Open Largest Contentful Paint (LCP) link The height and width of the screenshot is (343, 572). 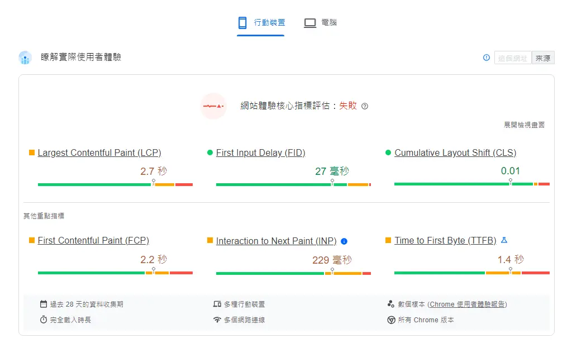coord(99,153)
